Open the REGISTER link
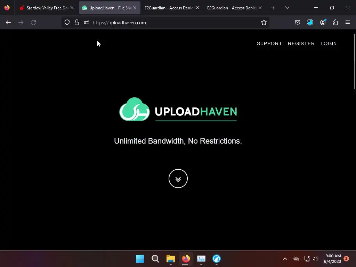The image size is (356, 267). point(301,43)
